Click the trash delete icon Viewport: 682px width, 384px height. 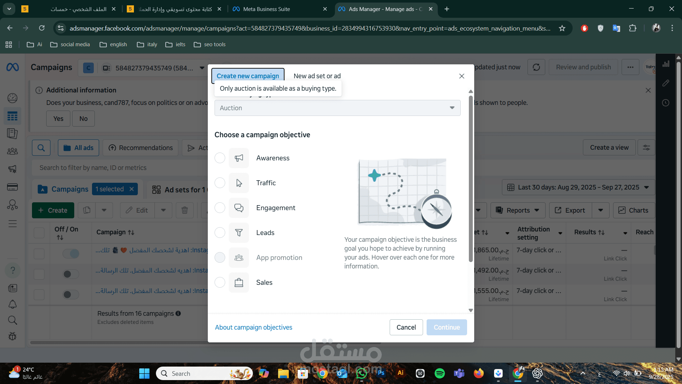[185, 210]
